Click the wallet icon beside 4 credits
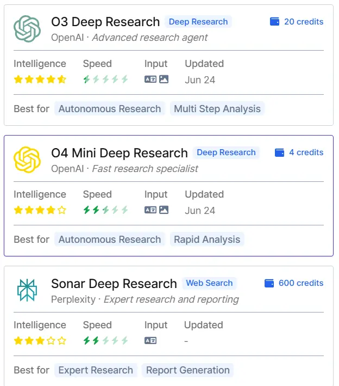Image resolution: width=339 pixels, height=386 pixels. pos(279,152)
